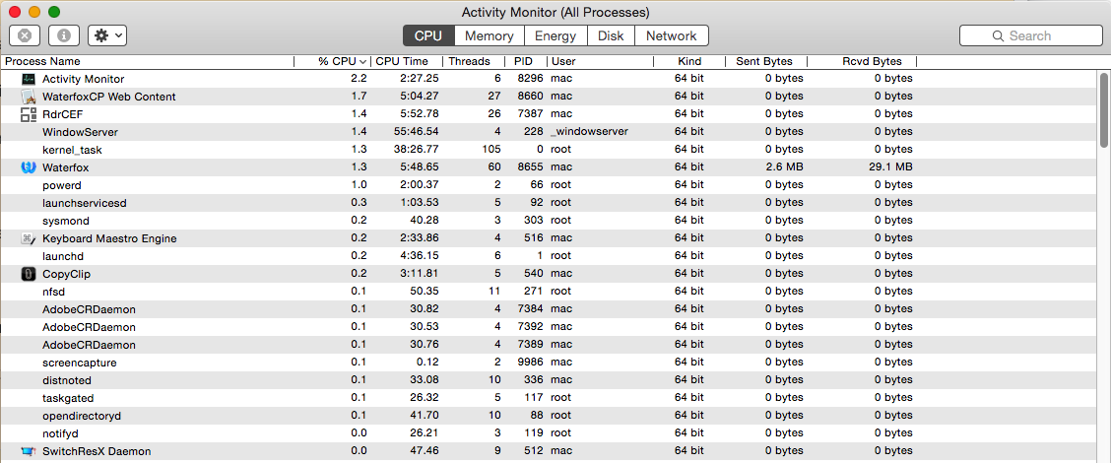Image resolution: width=1111 pixels, height=463 pixels.
Task: Sort by the Rcvd Bytes column header
Action: pyautogui.click(x=862, y=62)
